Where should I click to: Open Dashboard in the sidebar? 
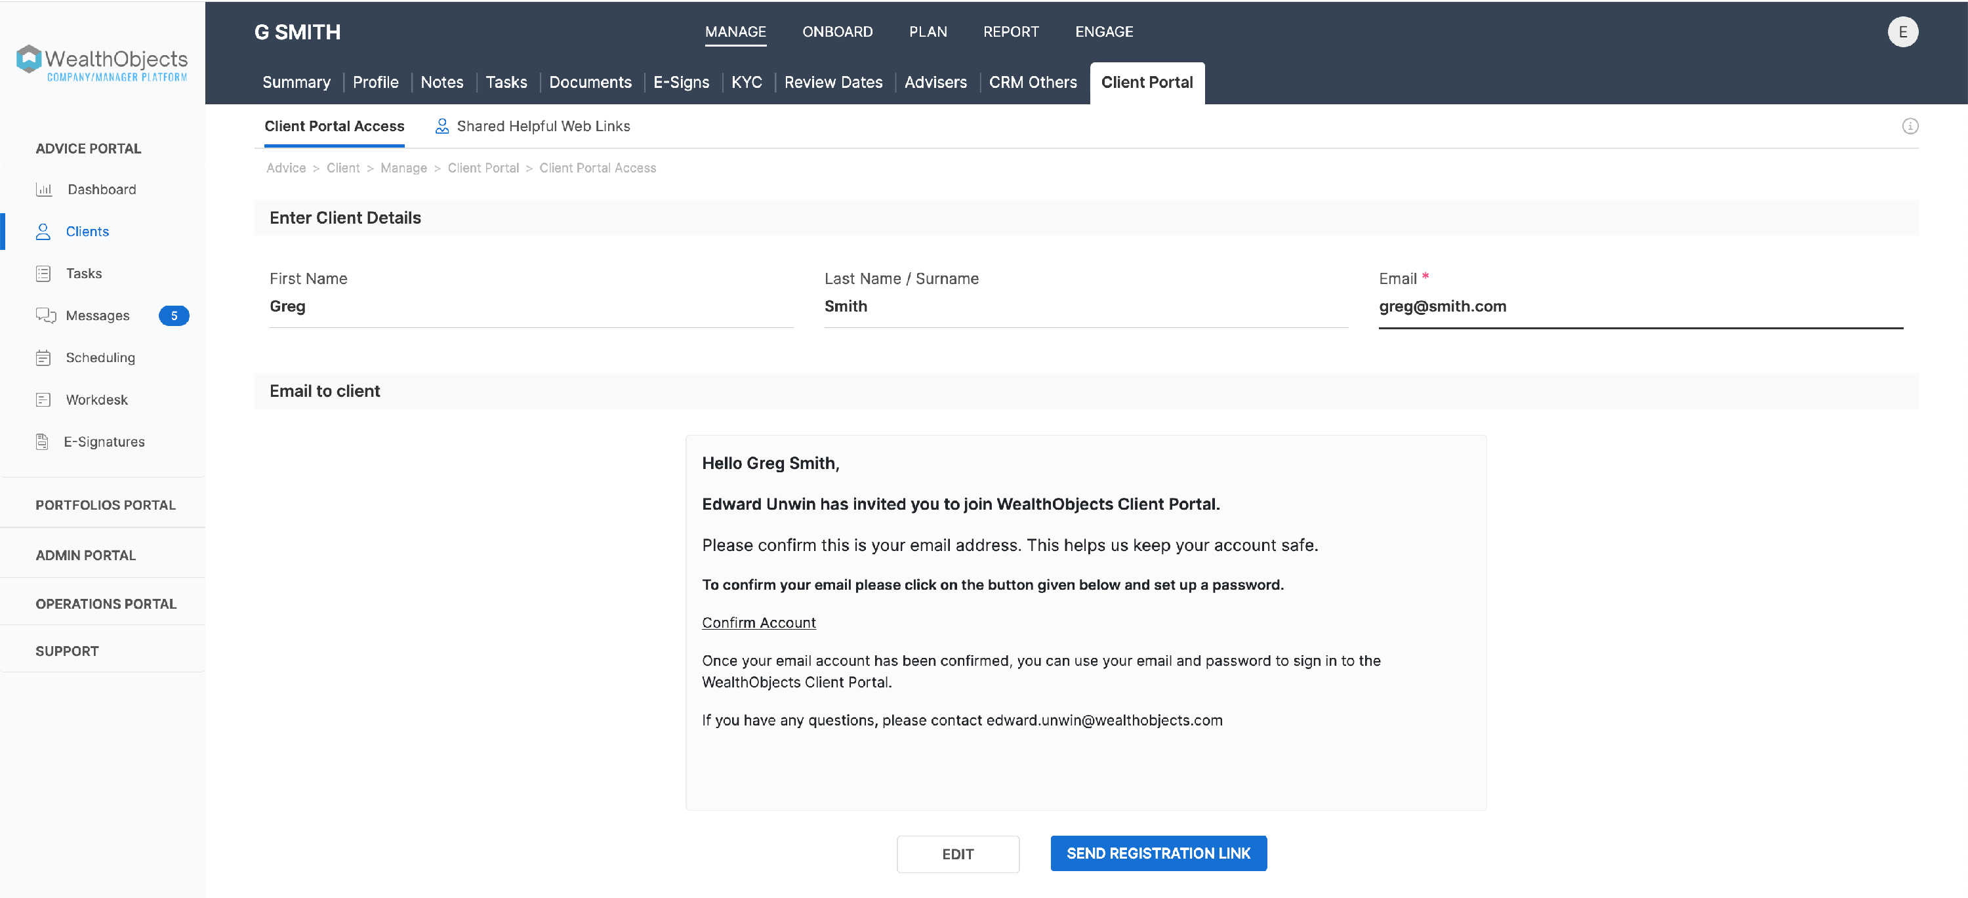(x=102, y=190)
